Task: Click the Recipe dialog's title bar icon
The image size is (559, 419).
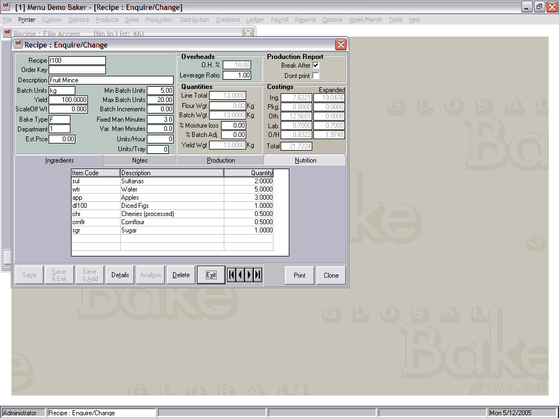Action: click(18, 45)
